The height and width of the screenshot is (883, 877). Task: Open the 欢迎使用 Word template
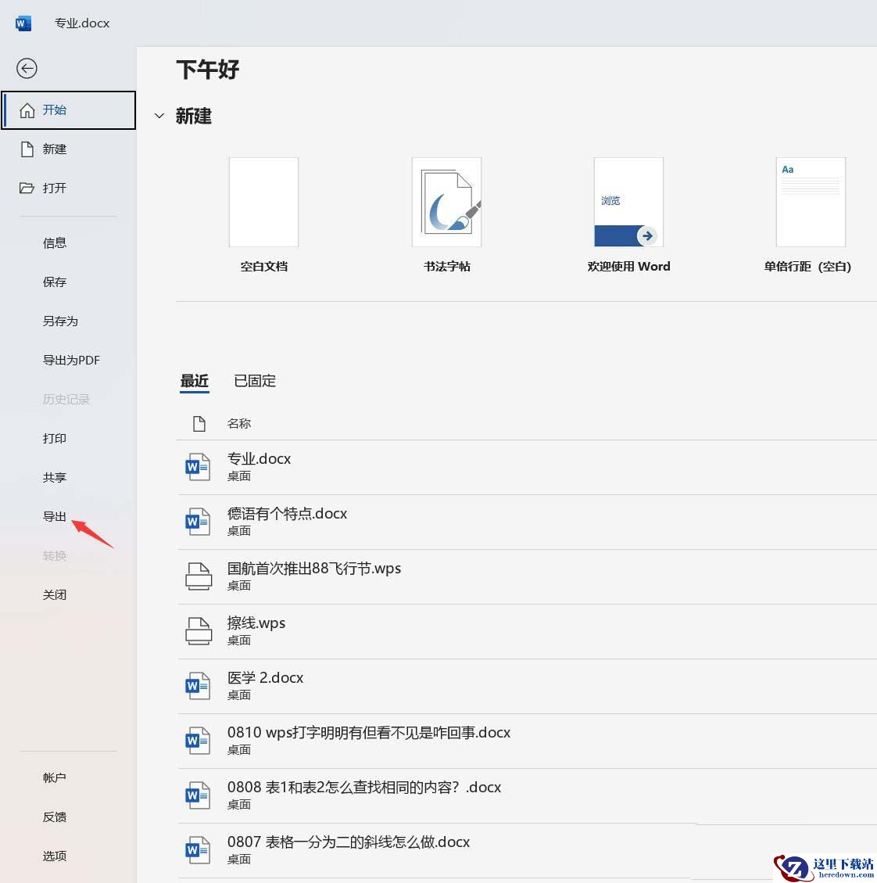click(x=628, y=202)
